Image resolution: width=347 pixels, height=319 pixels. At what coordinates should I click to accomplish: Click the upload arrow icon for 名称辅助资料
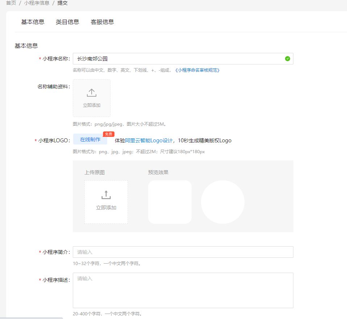point(92,93)
